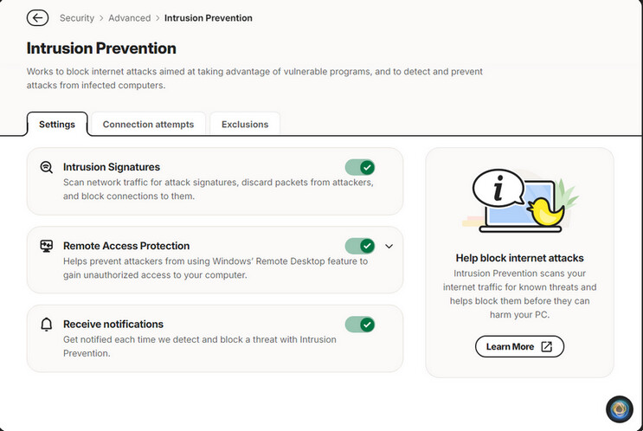Go to Advanced in the breadcrumb
This screenshot has width=643, height=431.
coord(130,18)
